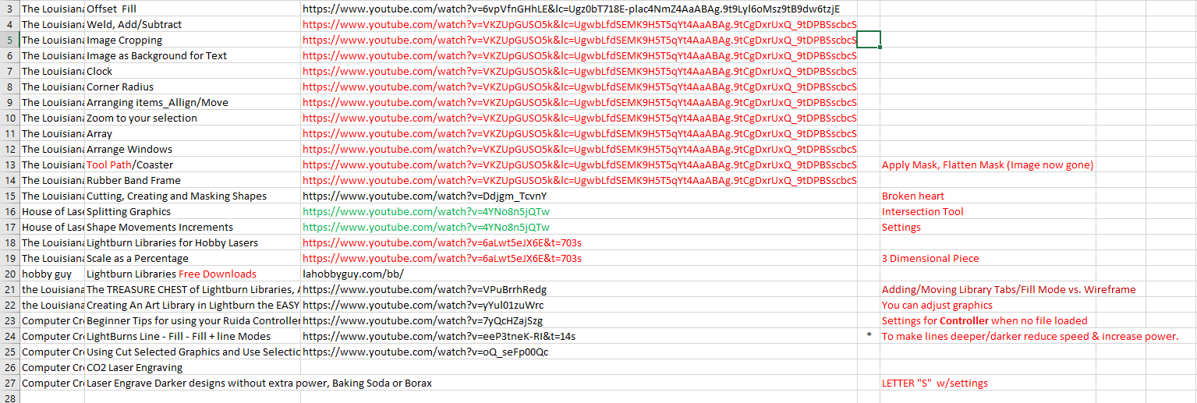The height and width of the screenshot is (403, 1197).
Task: Click the row 20 header
Action: 10,274
